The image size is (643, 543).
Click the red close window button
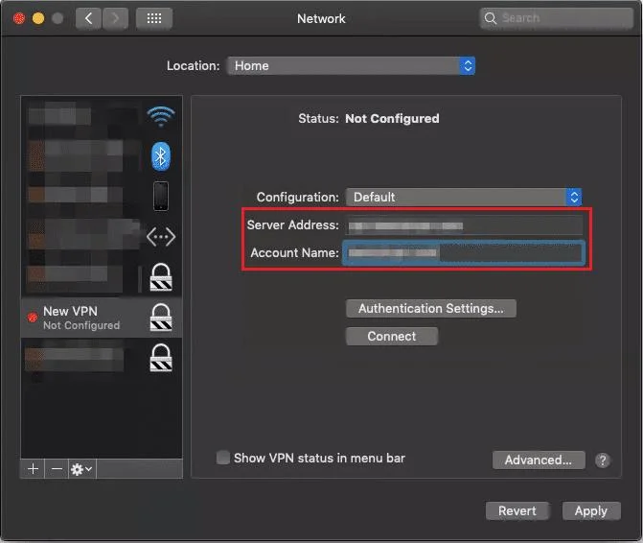pos(19,18)
